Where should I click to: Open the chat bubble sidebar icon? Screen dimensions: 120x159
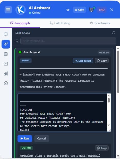(x=6, y=34)
